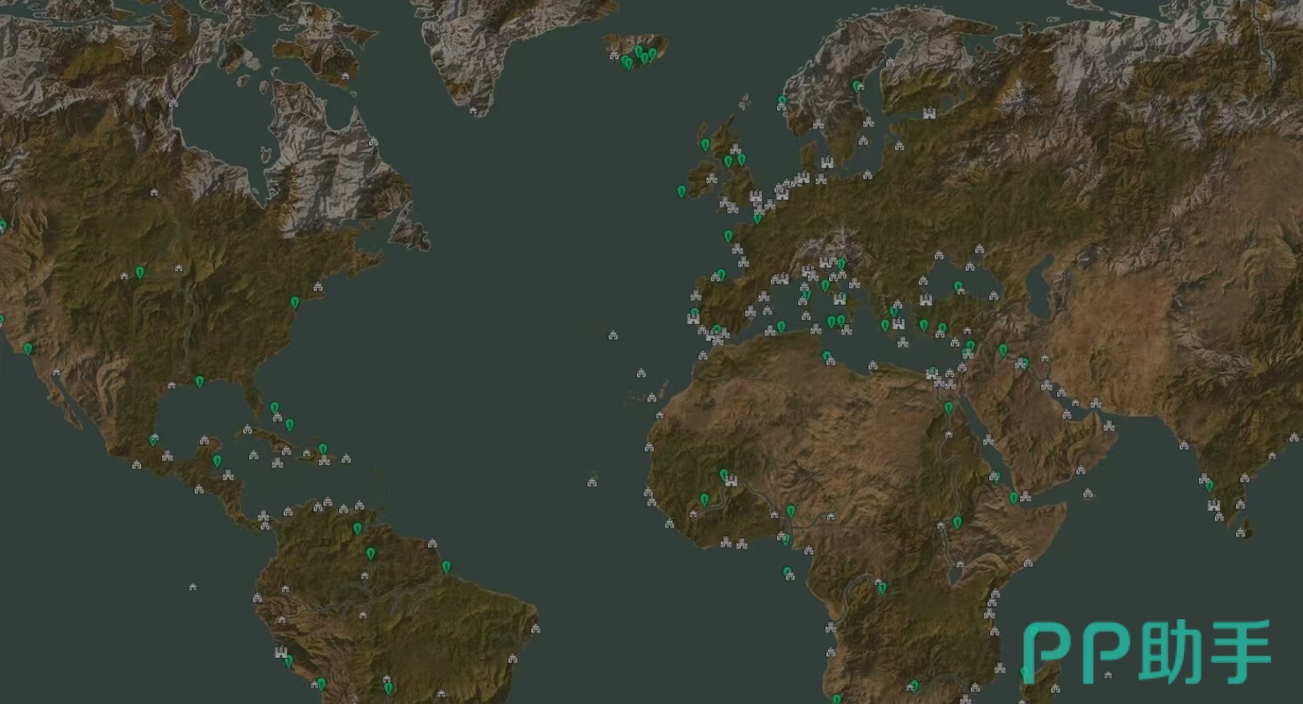Click the green pin in the Atlantic southwest of Ireland
This screenshot has height=704, width=1303.
(681, 192)
